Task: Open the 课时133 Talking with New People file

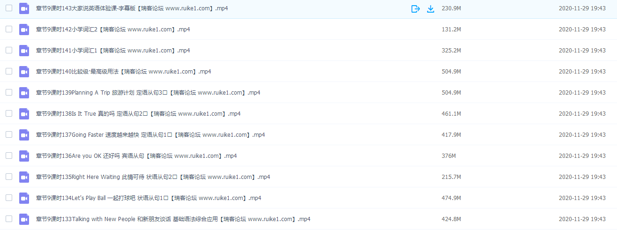Action: click(173, 219)
